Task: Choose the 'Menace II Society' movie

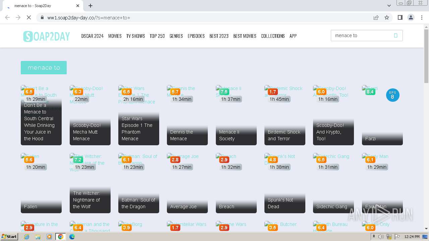Action: (x=236, y=115)
